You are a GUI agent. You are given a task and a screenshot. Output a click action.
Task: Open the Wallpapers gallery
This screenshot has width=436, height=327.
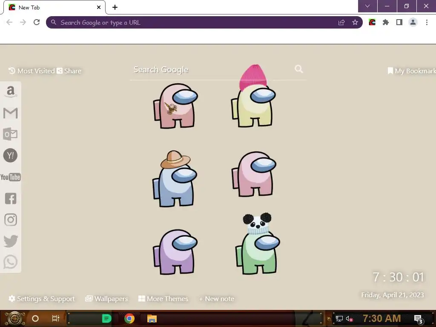(x=106, y=298)
